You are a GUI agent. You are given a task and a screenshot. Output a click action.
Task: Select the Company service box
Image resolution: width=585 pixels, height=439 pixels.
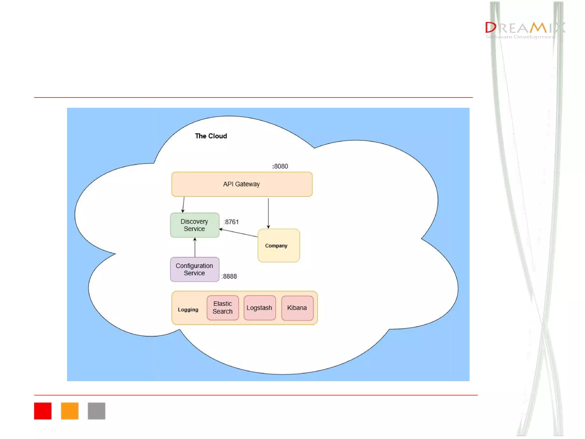tap(279, 246)
